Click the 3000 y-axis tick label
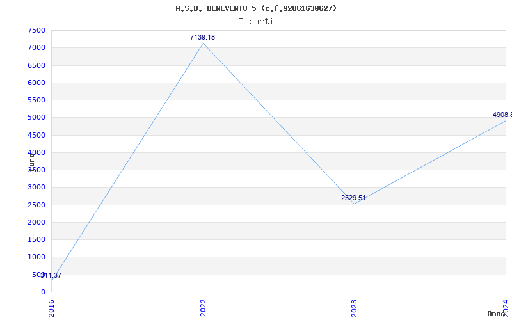512x320 pixels. pyautogui.click(x=36, y=188)
